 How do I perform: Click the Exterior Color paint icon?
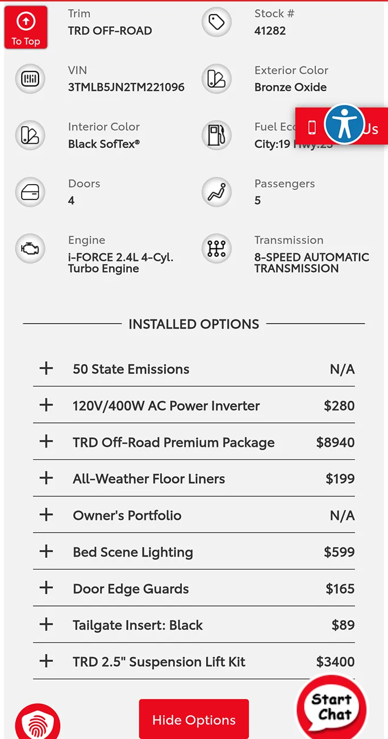[x=216, y=78]
